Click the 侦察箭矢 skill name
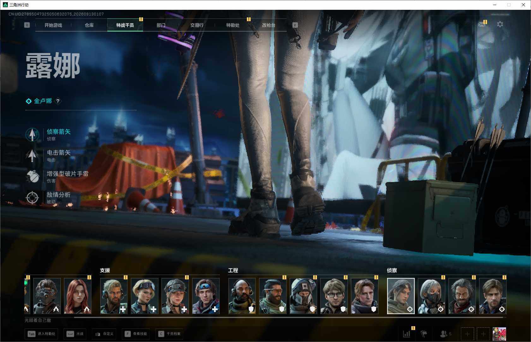The image size is (531, 342). click(x=59, y=132)
